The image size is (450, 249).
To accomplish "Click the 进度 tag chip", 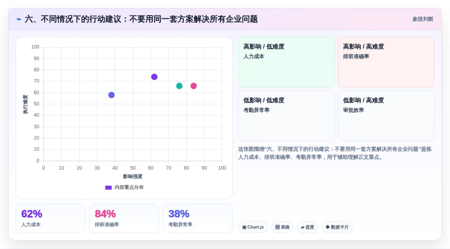I will (x=307, y=227).
